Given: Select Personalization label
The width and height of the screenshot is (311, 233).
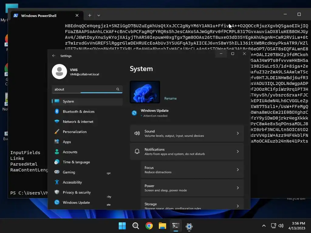Looking at the screenshot, I should pyautogui.click(x=75, y=132).
